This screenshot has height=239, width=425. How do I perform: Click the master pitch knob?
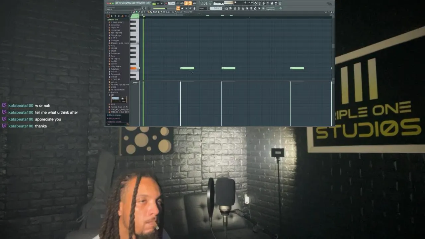(x=149, y=8)
